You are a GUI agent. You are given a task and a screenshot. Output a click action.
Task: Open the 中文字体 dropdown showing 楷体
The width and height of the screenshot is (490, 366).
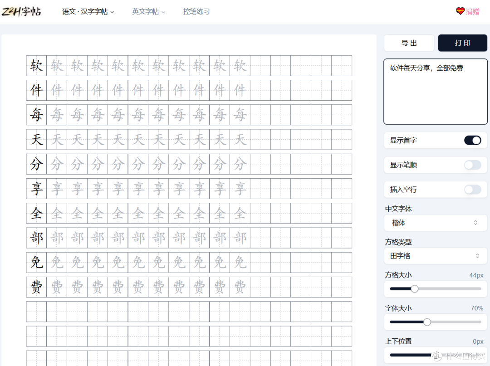click(x=435, y=223)
